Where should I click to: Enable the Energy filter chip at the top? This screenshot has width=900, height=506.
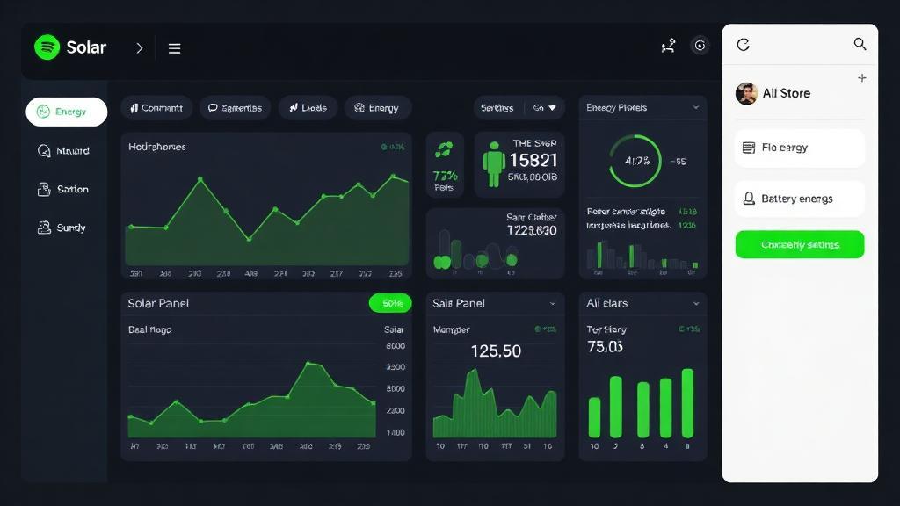(x=377, y=107)
